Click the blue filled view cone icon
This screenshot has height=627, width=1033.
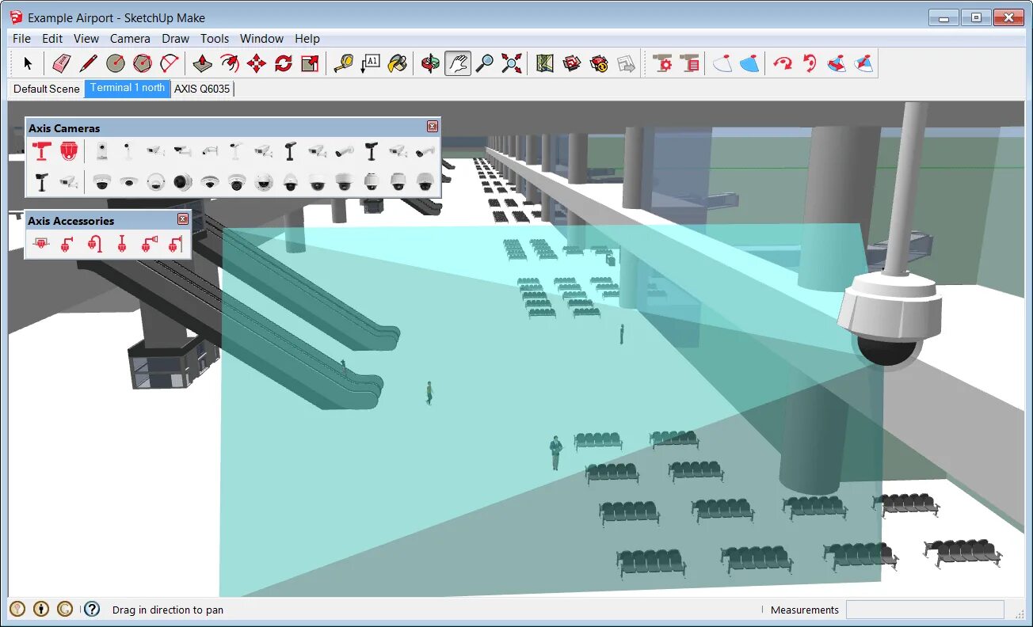pyautogui.click(x=749, y=63)
